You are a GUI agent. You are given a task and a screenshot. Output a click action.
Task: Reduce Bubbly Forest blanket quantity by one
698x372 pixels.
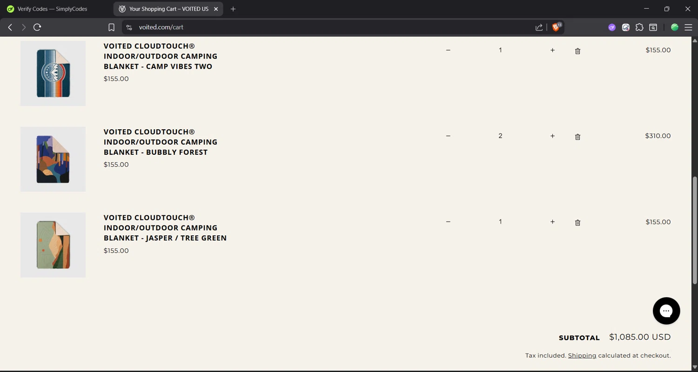point(448,136)
